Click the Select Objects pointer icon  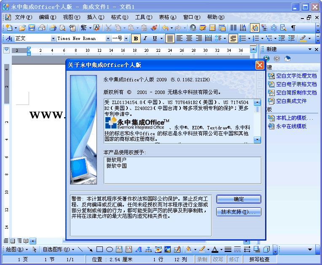coord(35,249)
